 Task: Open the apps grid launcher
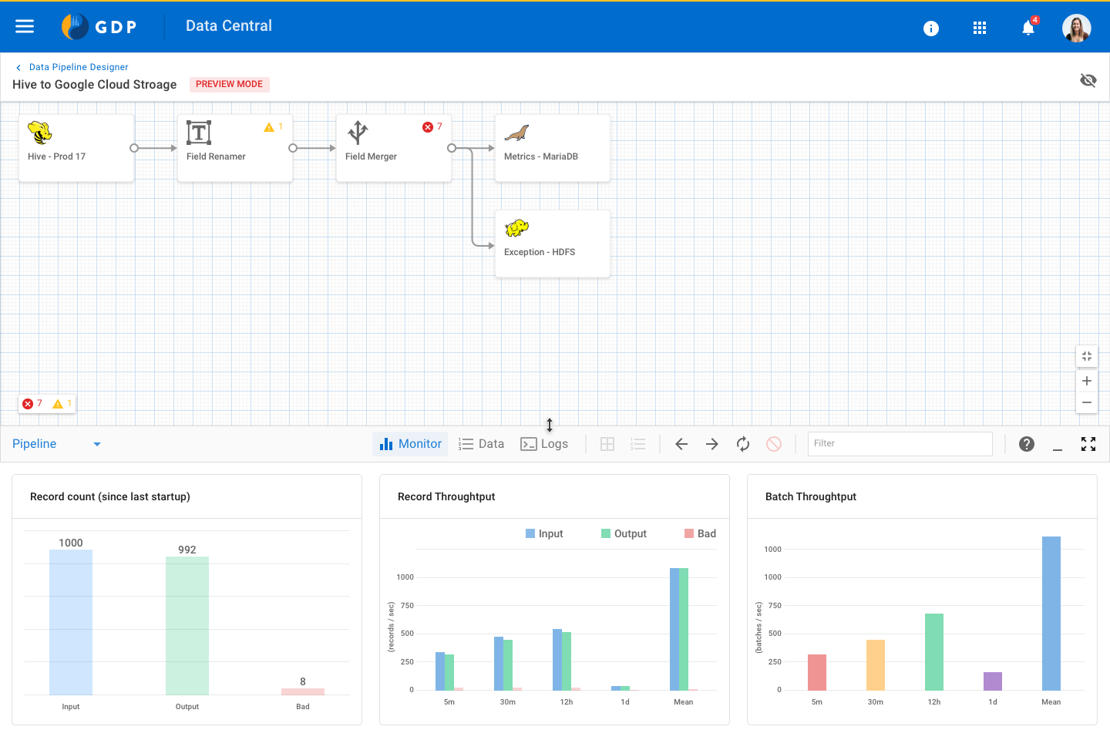(x=980, y=29)
